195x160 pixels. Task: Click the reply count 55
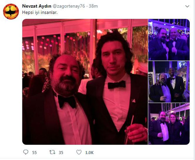coord(34,153)
